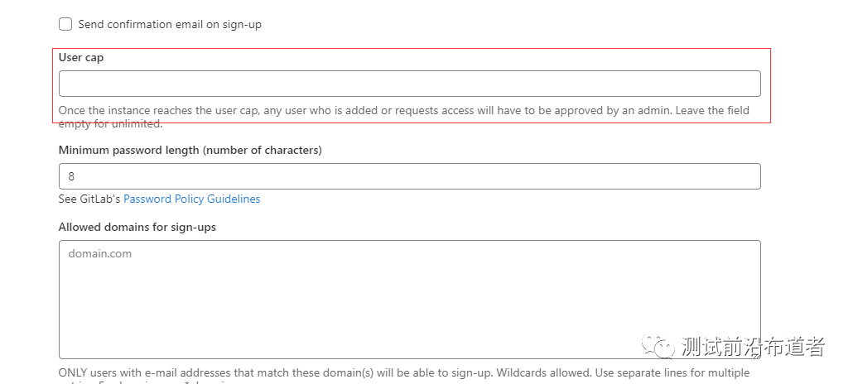The height and width of the screenshot is (384, 853).
Task: Click the user cap description text
Action: click(x=331, y=111)
